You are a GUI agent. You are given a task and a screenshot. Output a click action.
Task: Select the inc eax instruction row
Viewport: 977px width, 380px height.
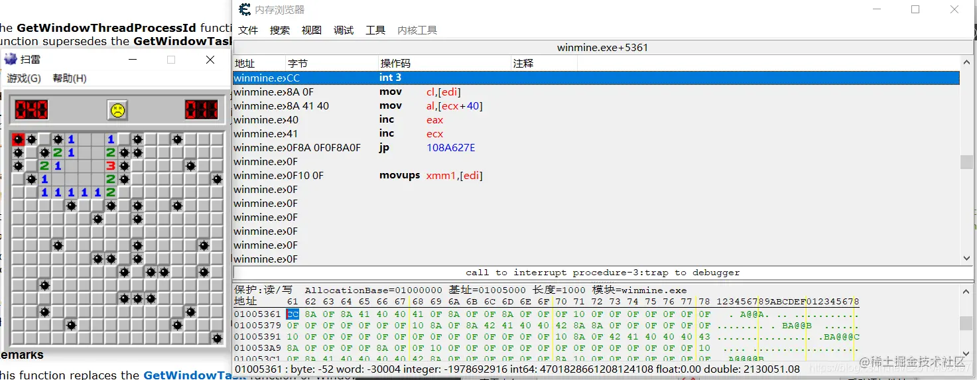click(x=596, y=119)
